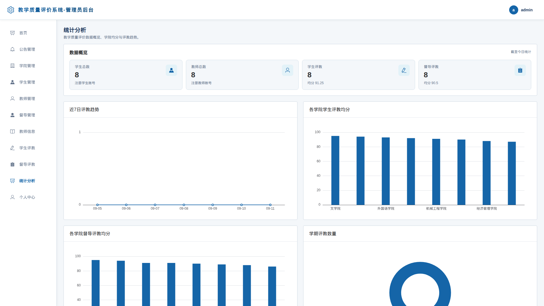Open 督导评教 sidebar entry
The image size is (544, 306).
coord(28,164)
